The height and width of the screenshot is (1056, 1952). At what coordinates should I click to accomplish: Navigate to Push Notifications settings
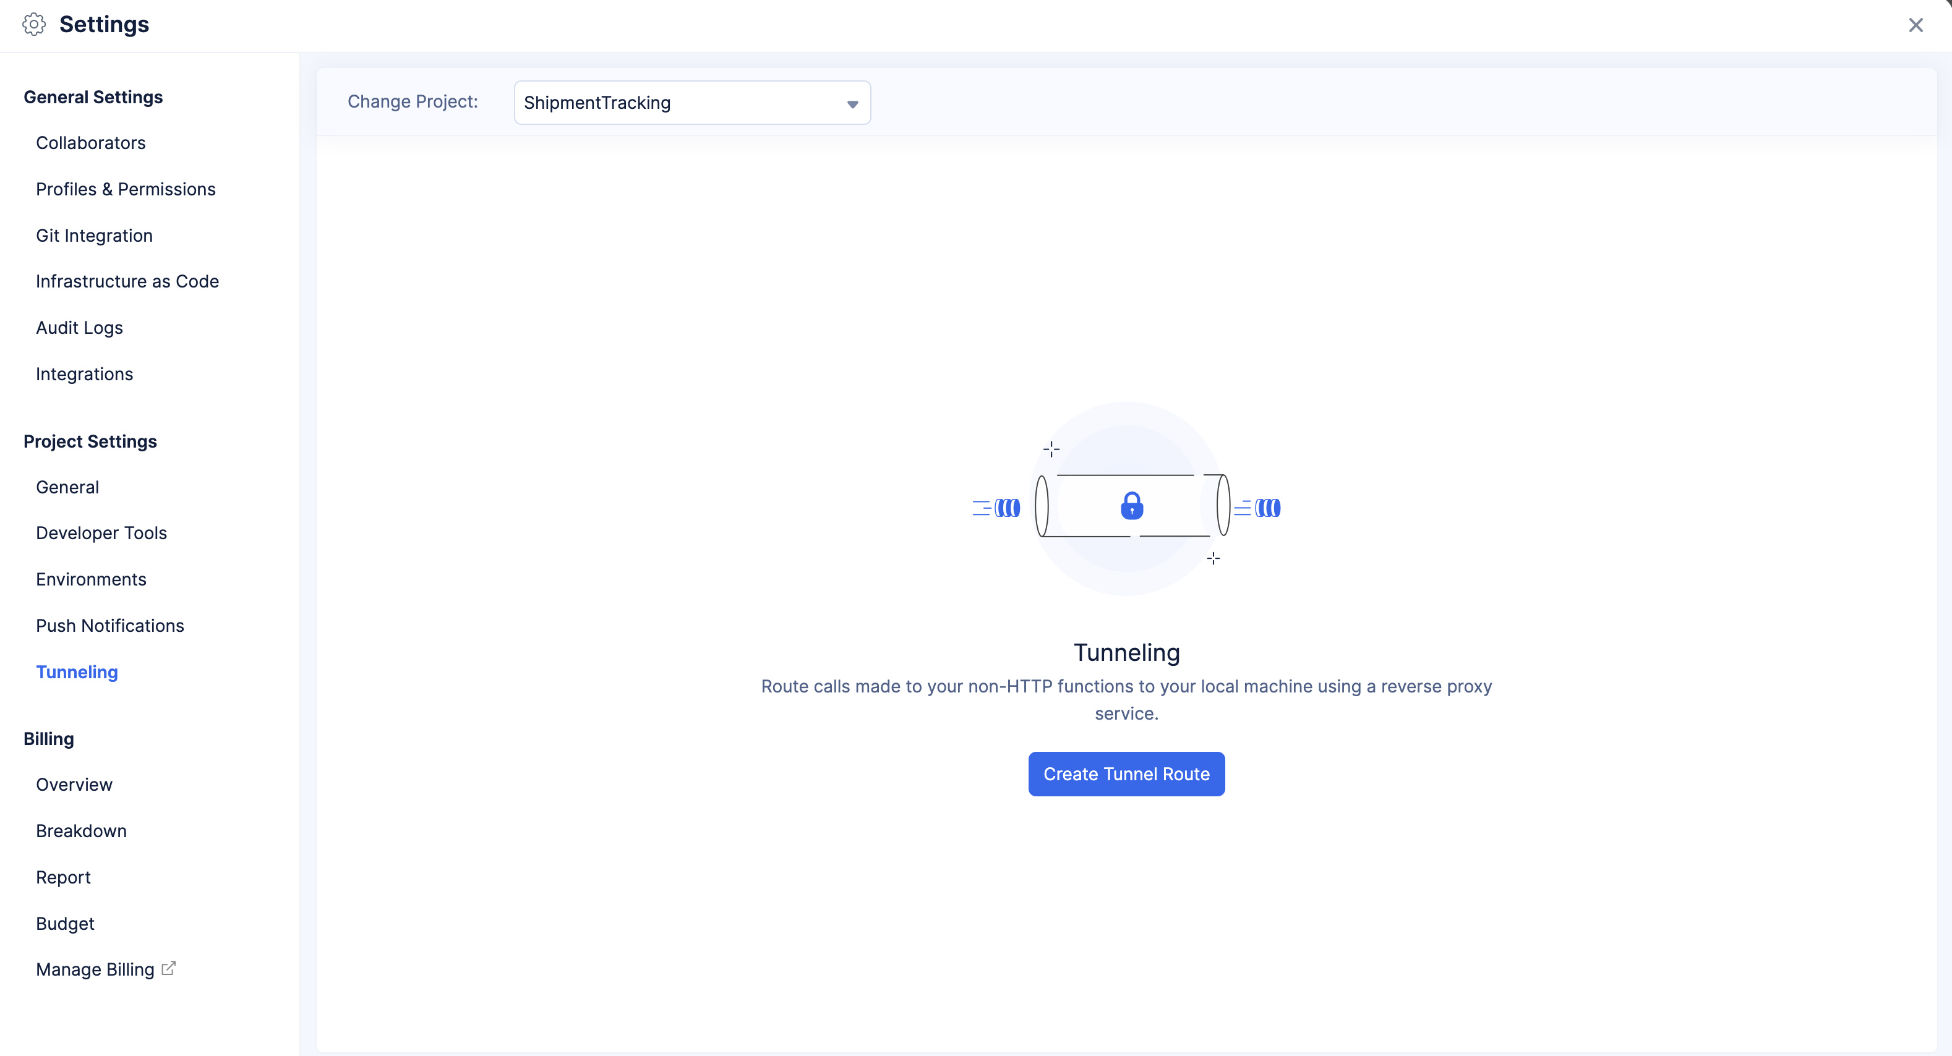click(x=111, y=624)
